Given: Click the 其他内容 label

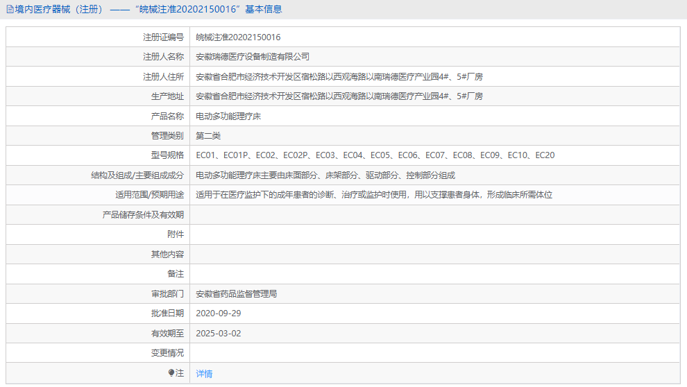Looking at the screenshot, I should coord(167,255).
